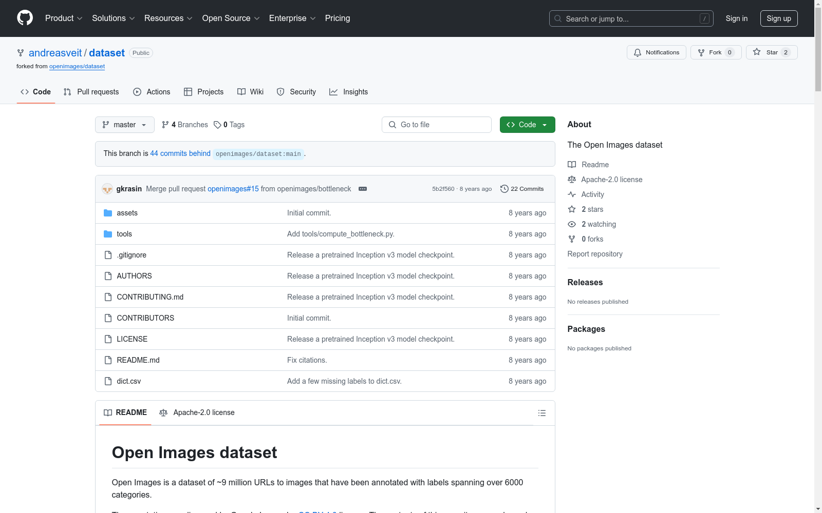The height and width of the screenshot is (513, 822).
Task: Open the openimages#15 pull request link
Action: pos(233,189)
